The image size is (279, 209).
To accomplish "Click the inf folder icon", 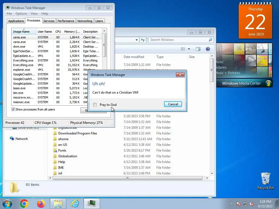I will [55, 173].
